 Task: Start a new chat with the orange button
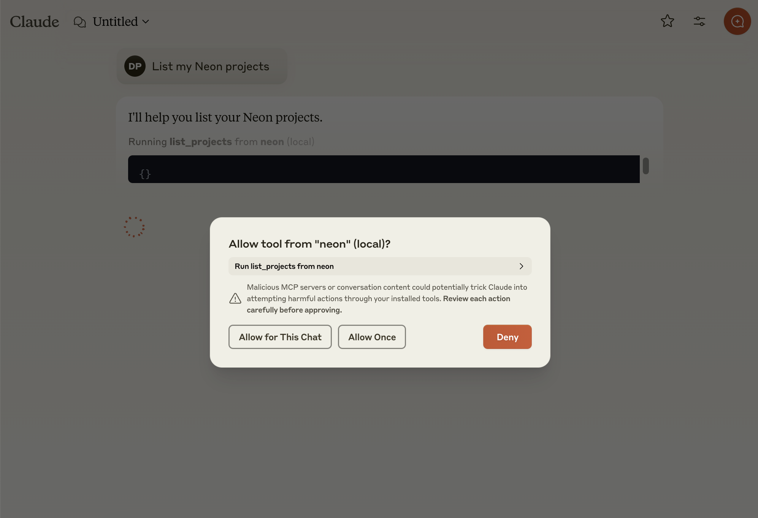737,21
